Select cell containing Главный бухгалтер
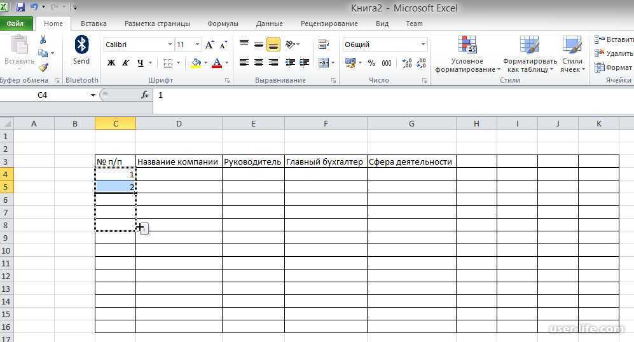The height and width of the screenshot is (342, 634). (326, 161)
